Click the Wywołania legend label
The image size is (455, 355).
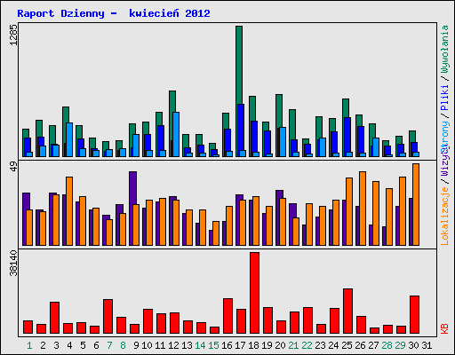(444, 49)
